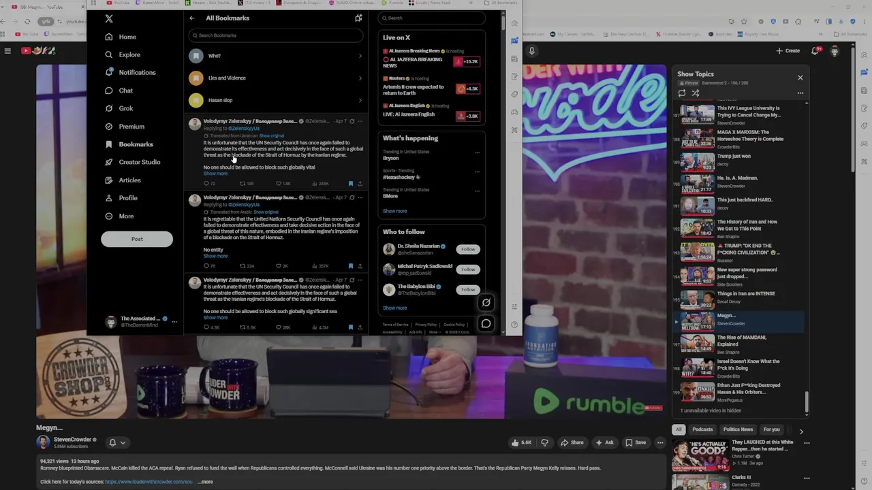Select the Podcasts filter chip
This screenshot has width=872, height=490.
pos(702,429)
